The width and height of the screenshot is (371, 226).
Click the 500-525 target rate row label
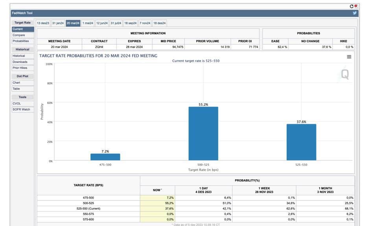pyautogui.click(x=88, y=203)
